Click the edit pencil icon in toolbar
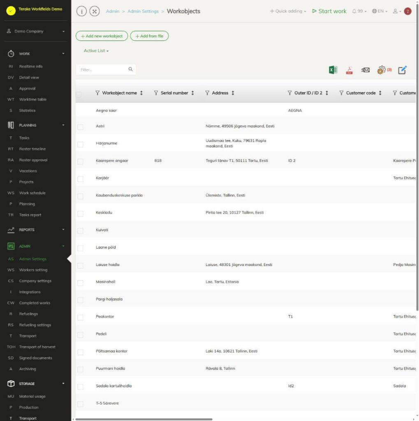Image resolution: width=419 pixels, height=421 pixels. click(402, 70)
